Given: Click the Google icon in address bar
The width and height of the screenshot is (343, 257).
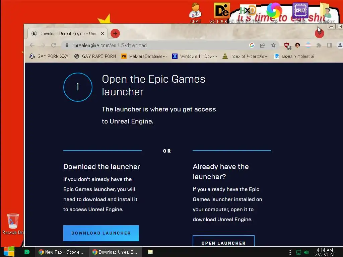Looking at the screenshot, I should click(x=252, y=45).
